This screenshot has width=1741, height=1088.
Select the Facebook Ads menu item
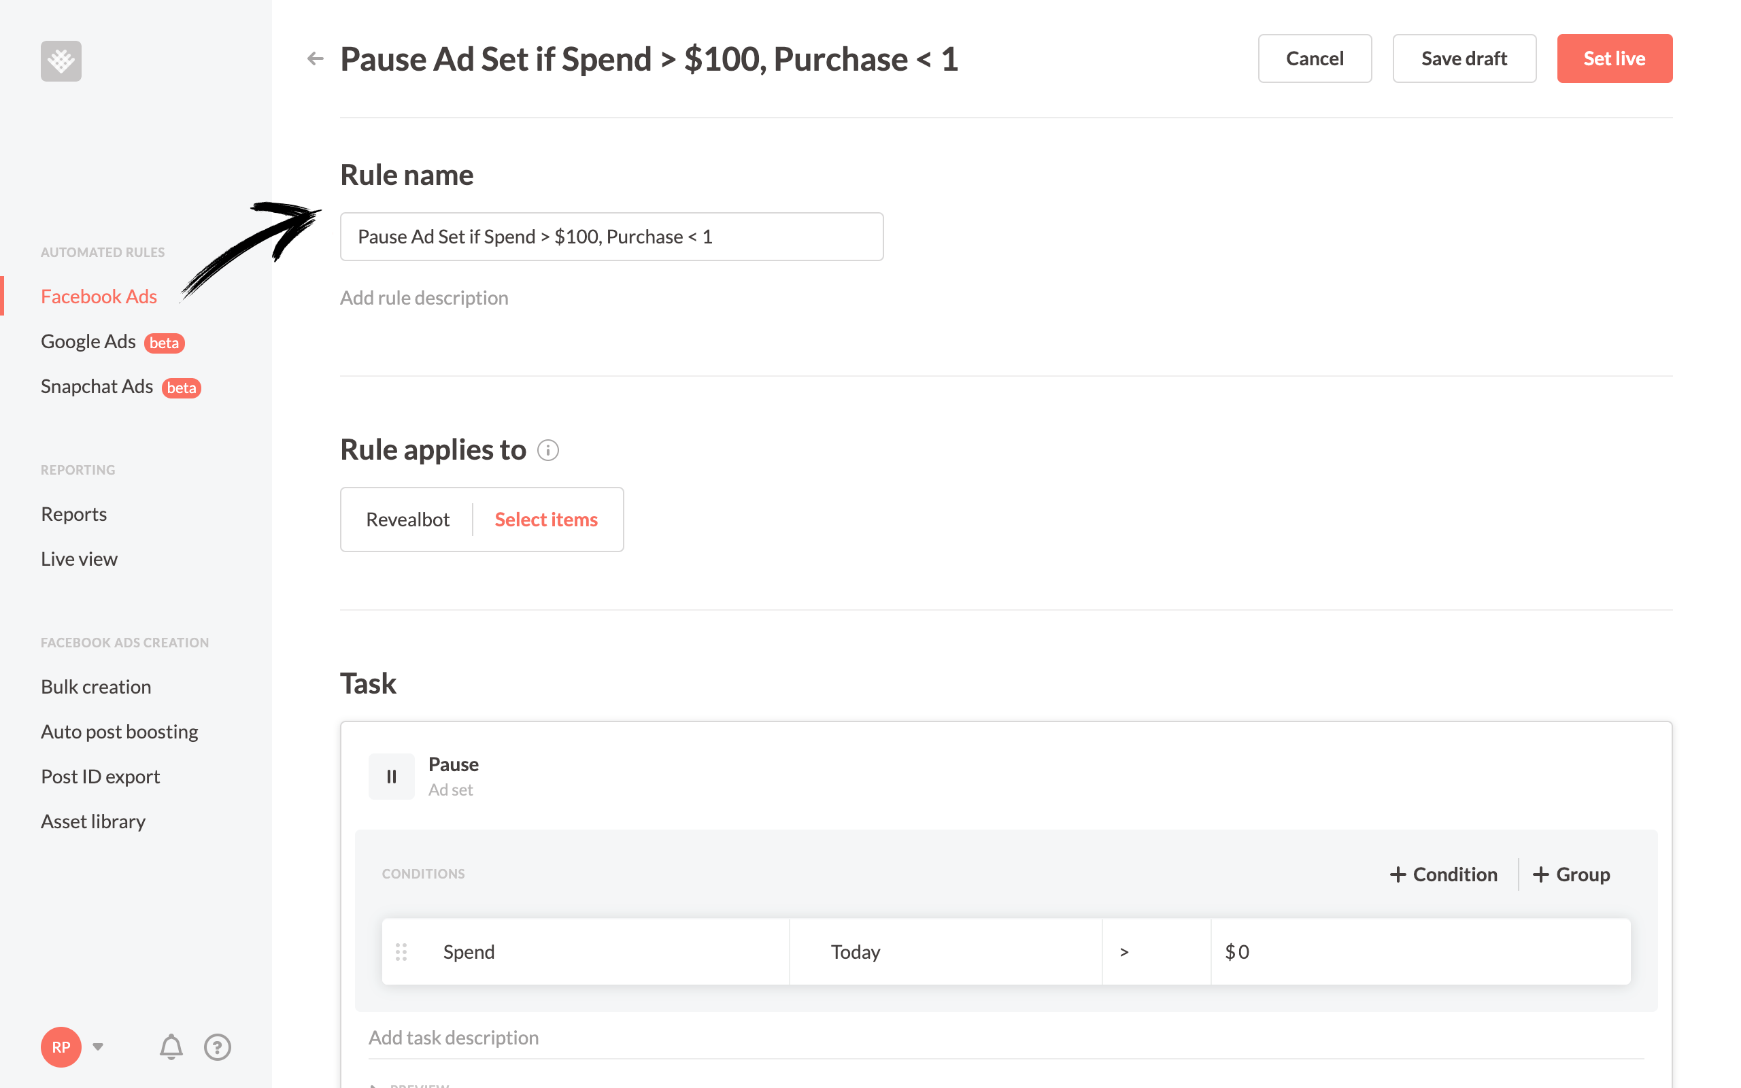(x=98, y=296)
